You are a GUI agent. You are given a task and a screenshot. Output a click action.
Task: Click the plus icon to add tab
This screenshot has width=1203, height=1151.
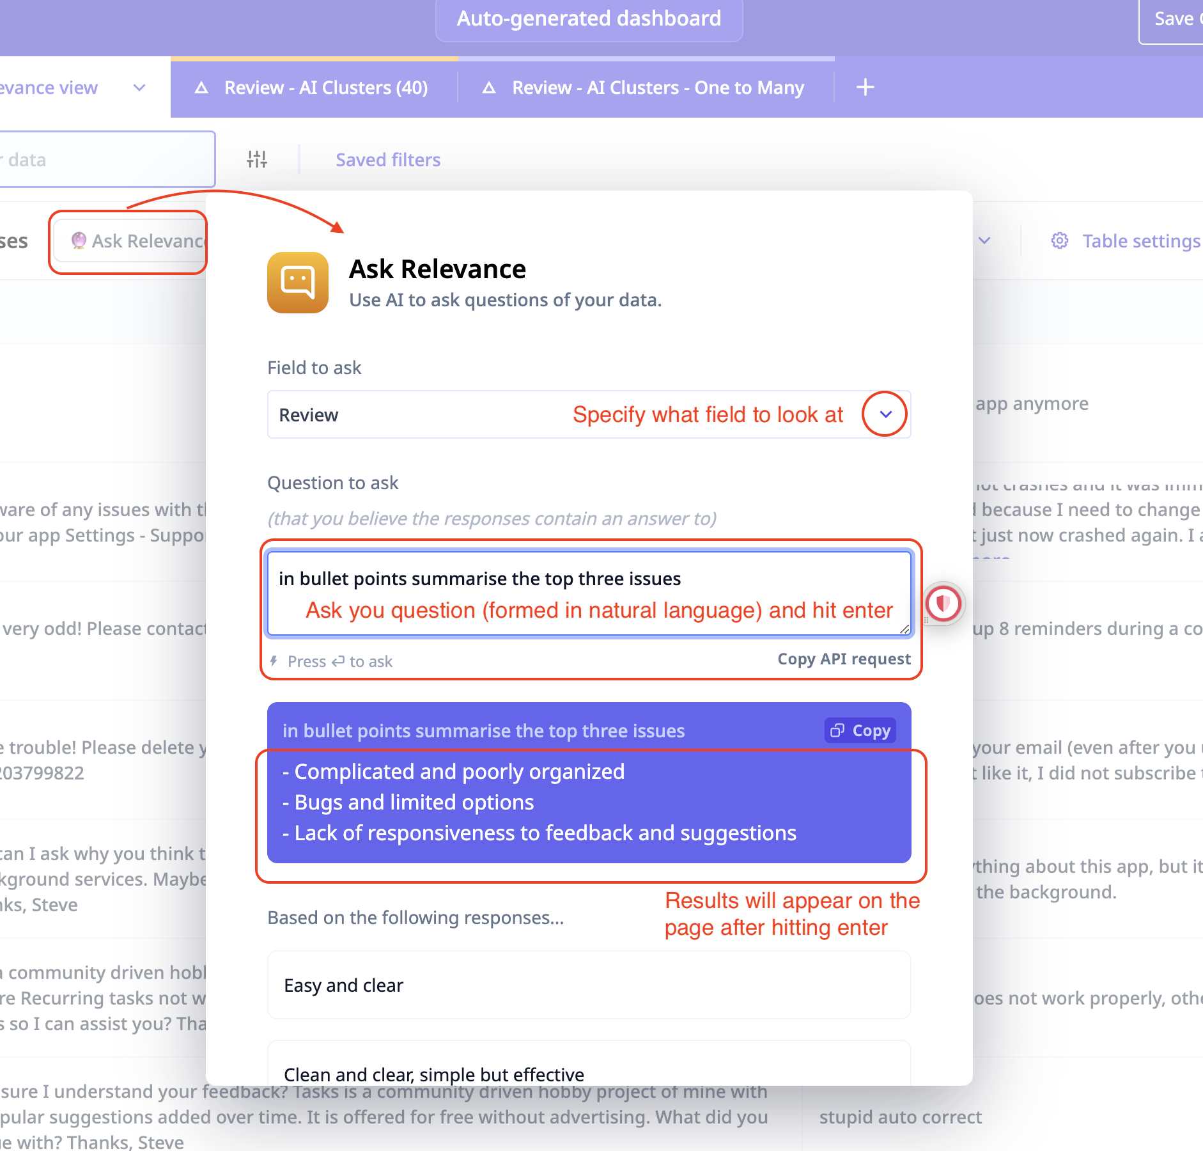[x=865, y=87]
